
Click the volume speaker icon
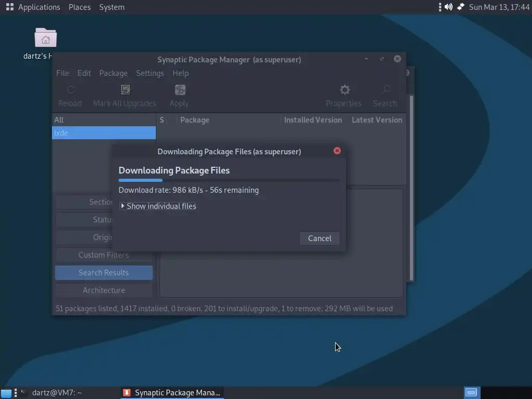[448, 7]
